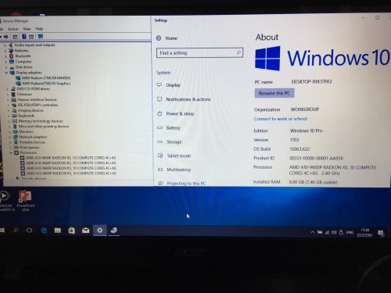Open Storage settings

[174, 142]
